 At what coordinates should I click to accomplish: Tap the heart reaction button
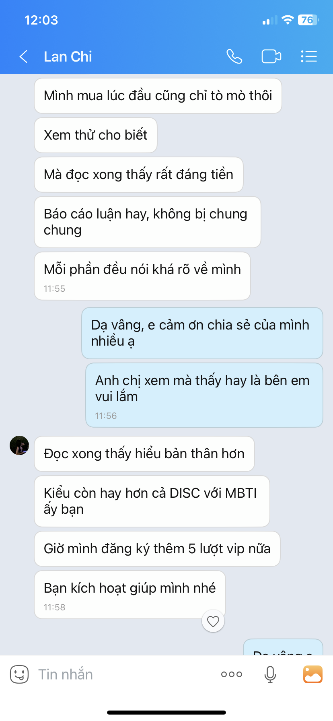pos(213,621)
